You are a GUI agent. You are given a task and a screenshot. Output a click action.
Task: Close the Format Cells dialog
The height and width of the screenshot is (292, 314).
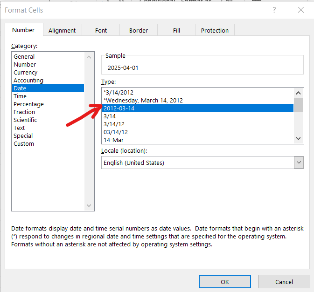tap(301, 10)
